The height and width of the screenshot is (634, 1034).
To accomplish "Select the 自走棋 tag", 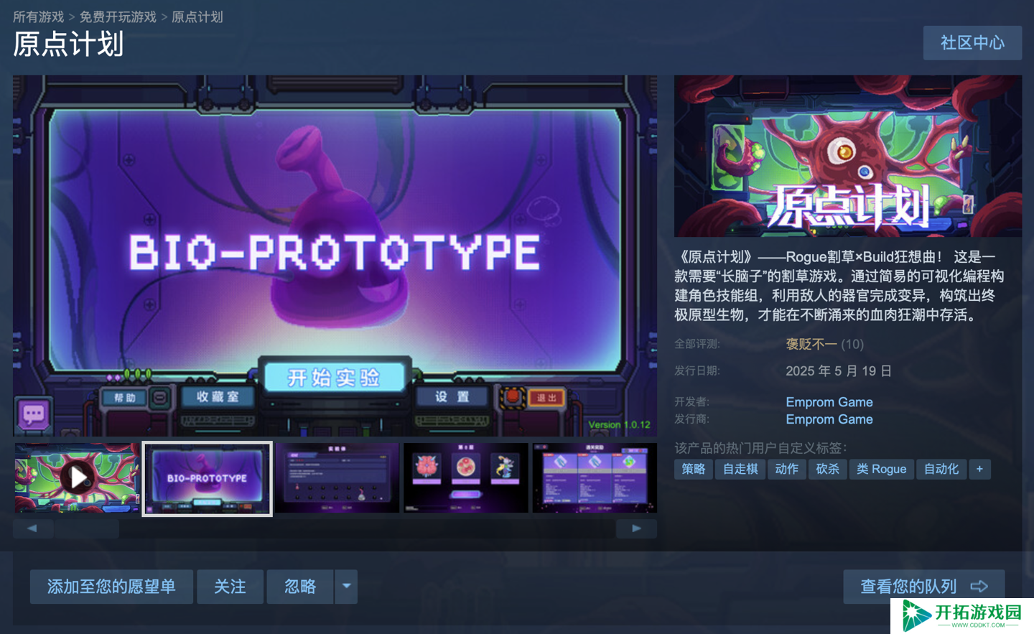I will [x=740, y=469].
